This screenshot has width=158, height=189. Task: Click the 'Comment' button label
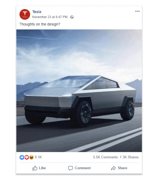pos(82,168)
